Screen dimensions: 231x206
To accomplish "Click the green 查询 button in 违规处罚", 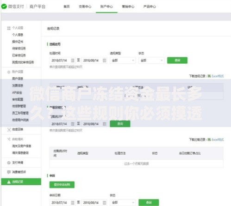I will (x=177, y=60).
